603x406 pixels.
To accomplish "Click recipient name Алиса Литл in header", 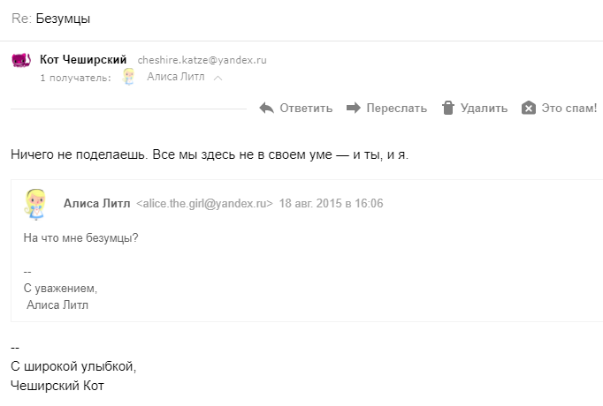I will point(176,77).
